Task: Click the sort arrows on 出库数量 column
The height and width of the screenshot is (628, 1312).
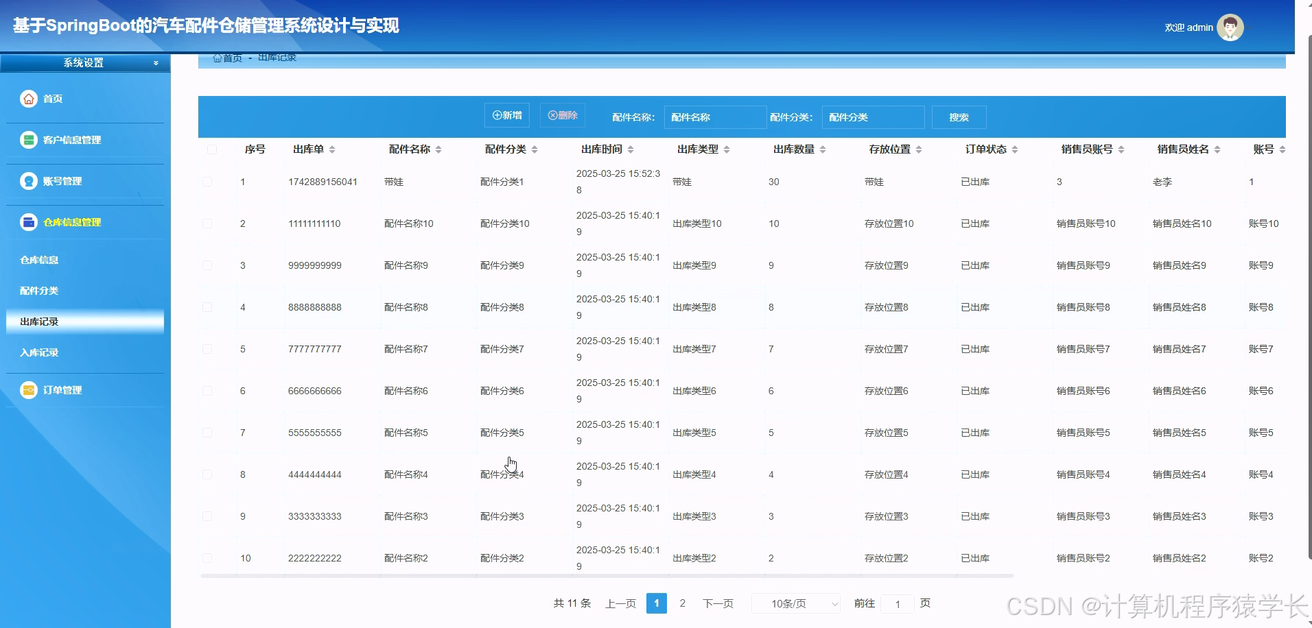Action: (822, 149)
